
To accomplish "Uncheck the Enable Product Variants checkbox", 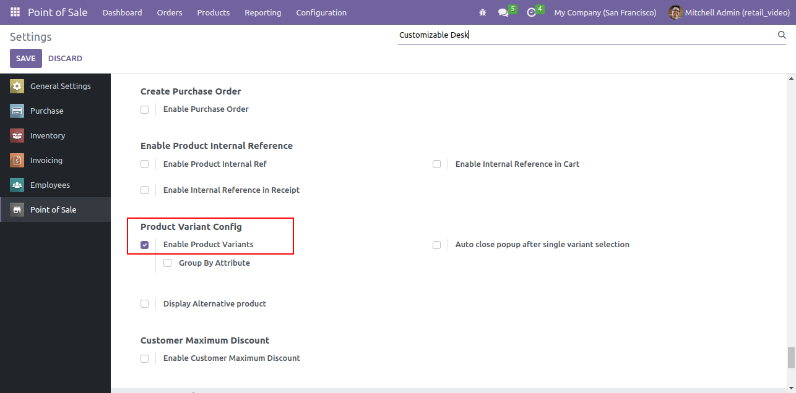I will (x=144, y=245).
